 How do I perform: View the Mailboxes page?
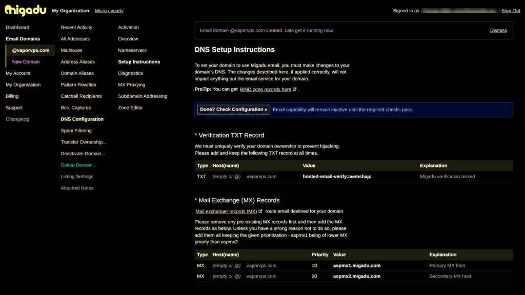pyautogui.click(x=71, y=50)
